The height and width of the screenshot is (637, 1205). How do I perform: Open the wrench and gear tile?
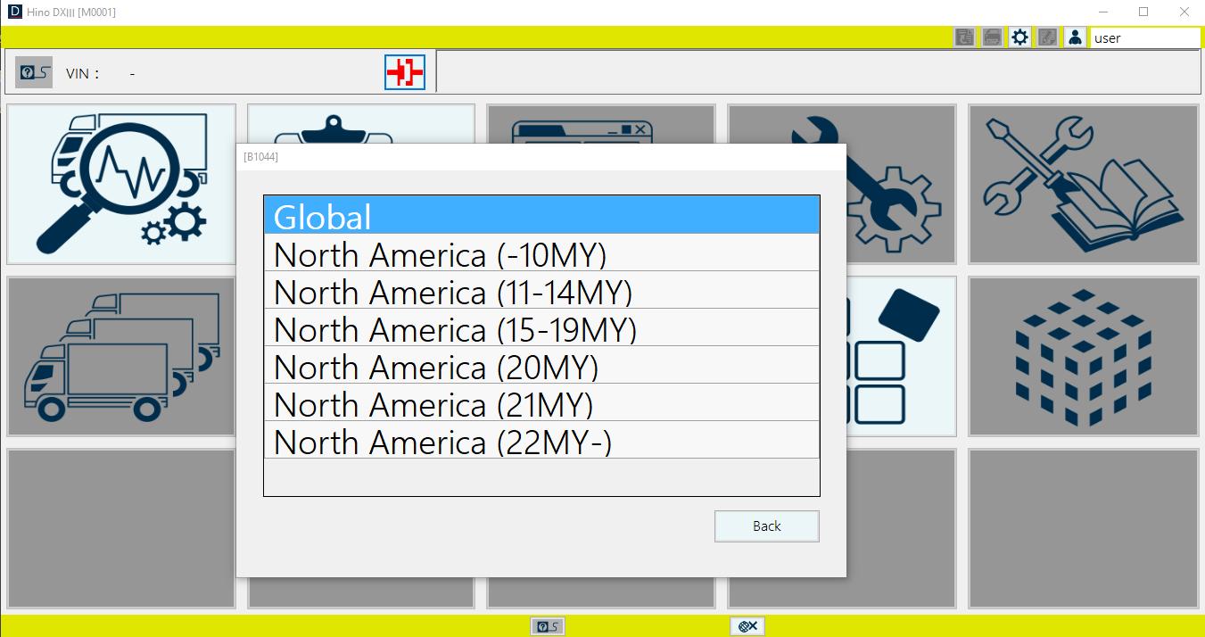click(901, 184)
